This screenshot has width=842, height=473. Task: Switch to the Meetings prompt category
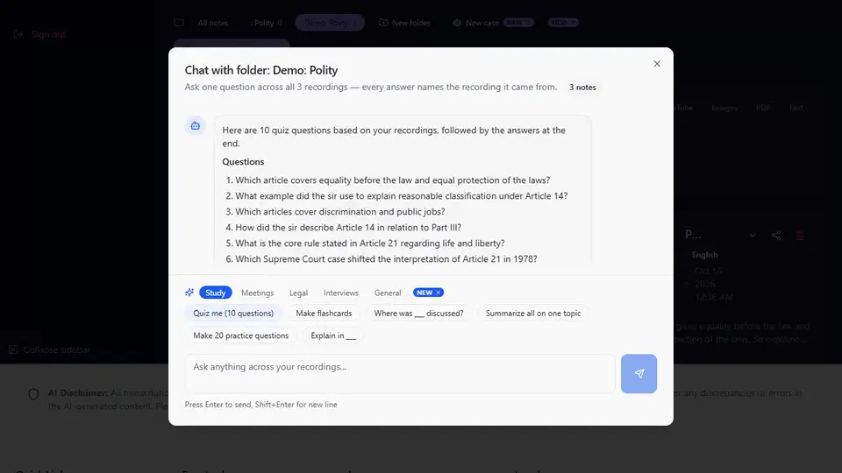[257, 293]
